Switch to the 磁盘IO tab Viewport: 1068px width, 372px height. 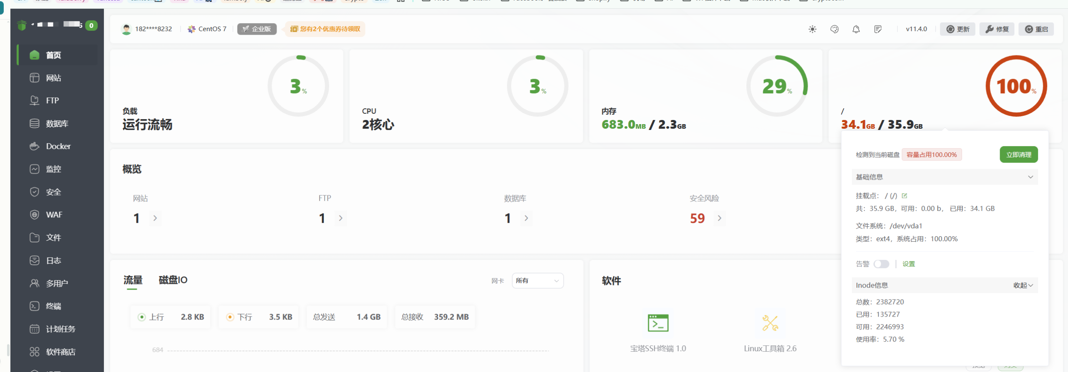click(173, 280)
